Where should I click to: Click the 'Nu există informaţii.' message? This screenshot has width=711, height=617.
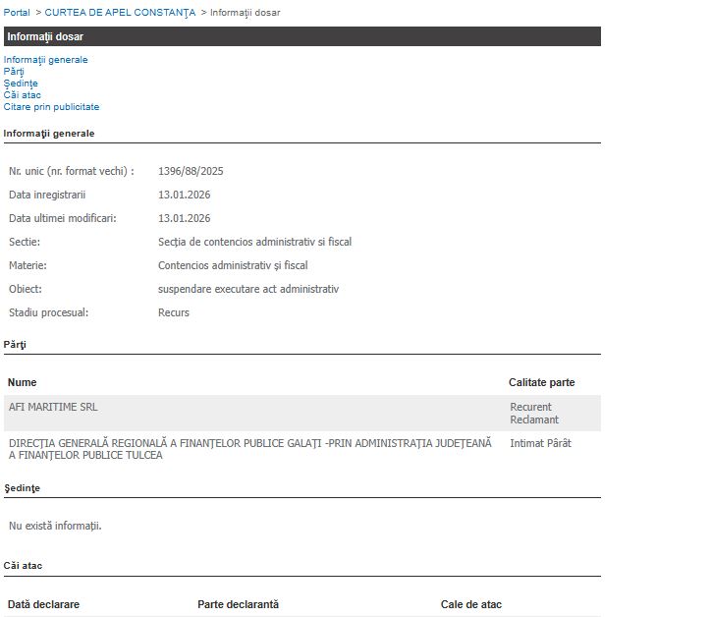(55, 526)
